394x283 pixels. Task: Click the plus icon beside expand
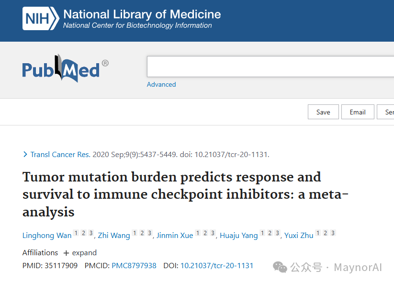point(66,253)
